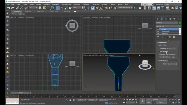This screenshot has width=187, height=105.
Task: Open the Curve Editor icon
Action: coord(158,8)
